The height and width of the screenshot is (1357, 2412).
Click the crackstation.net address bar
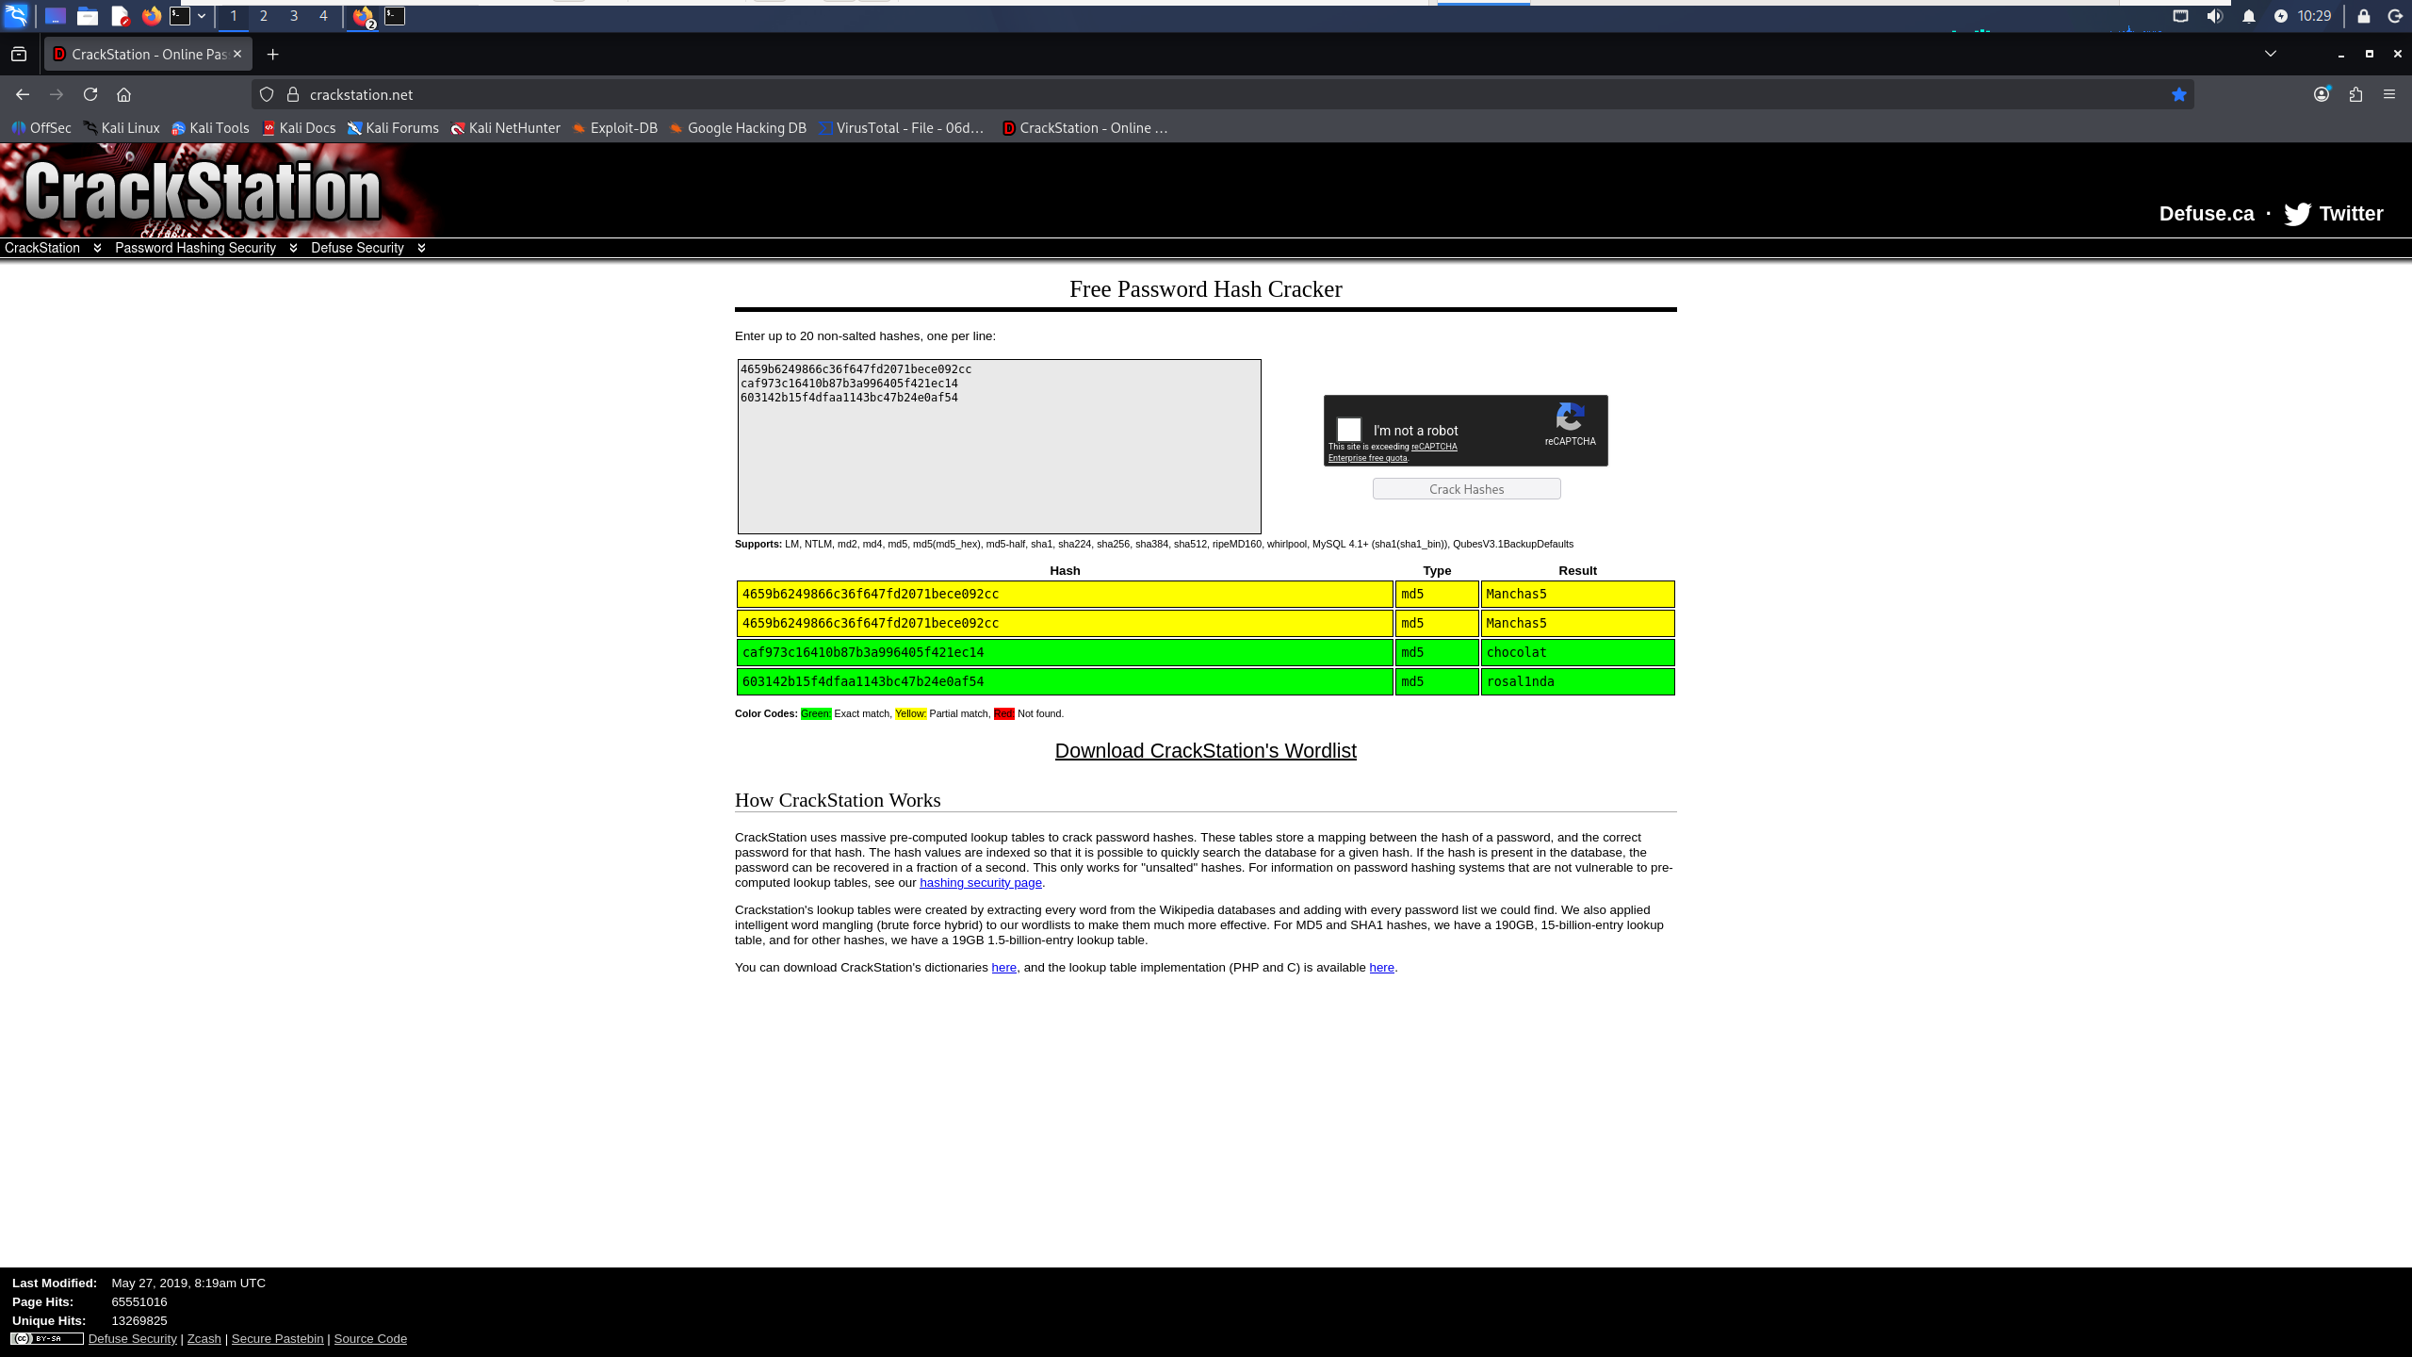[1225, 94]
